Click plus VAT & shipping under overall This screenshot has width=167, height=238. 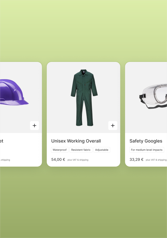78,160
